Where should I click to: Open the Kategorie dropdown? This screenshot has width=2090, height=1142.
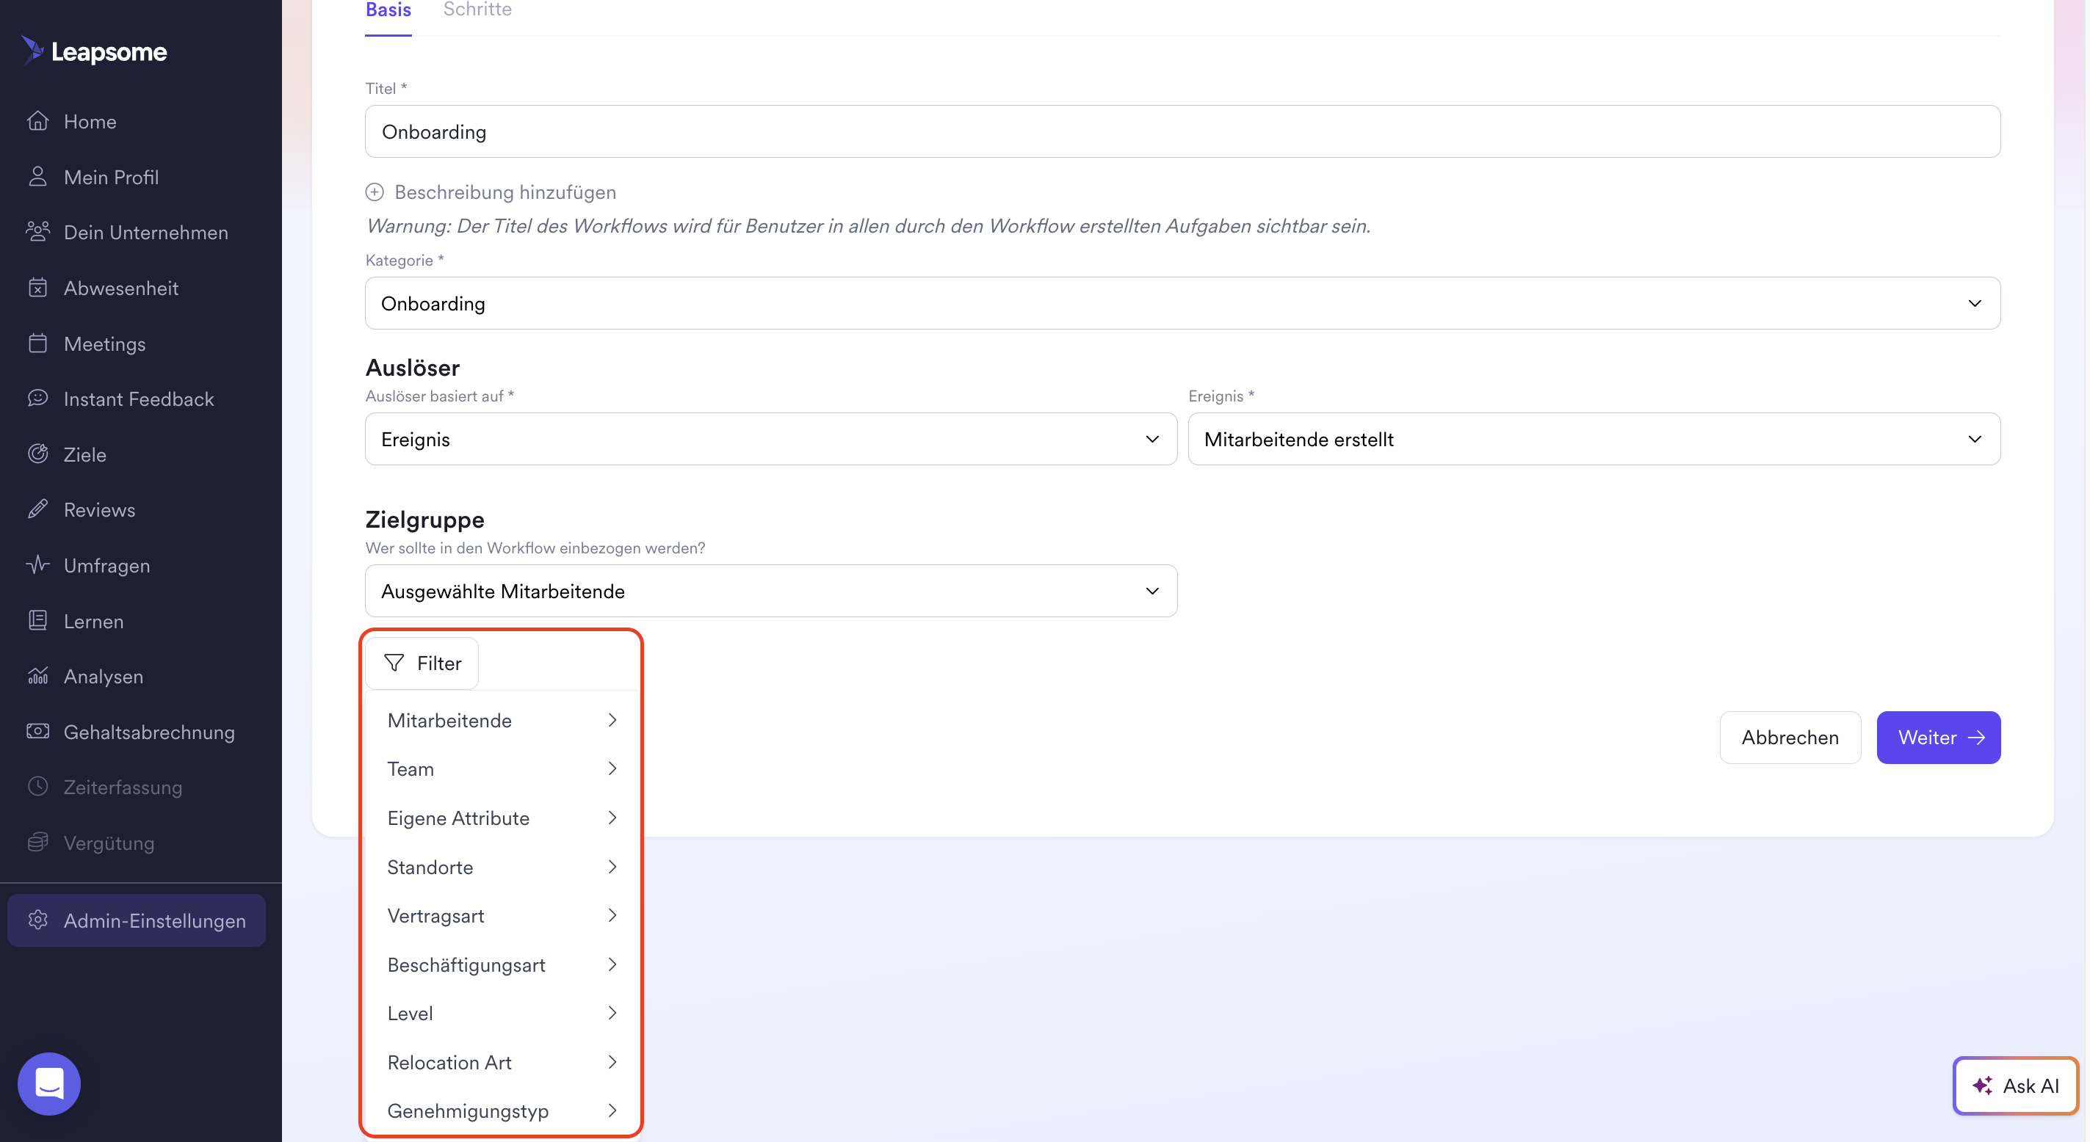click(1182, 302)
